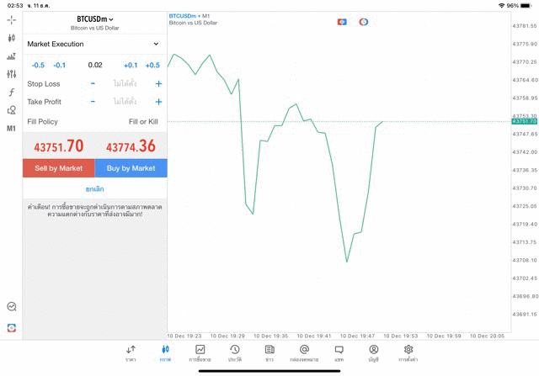539x376 pixels.
Task: Increase Stop Loss with plus button
Action: click(158, 83)
